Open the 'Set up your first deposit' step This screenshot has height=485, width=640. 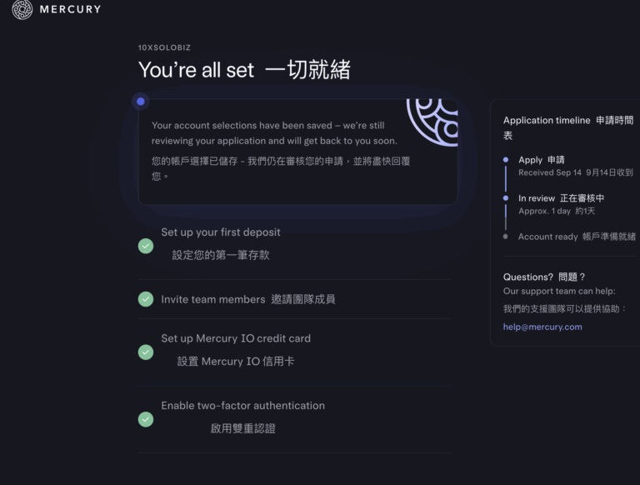(x=221, y=232)
